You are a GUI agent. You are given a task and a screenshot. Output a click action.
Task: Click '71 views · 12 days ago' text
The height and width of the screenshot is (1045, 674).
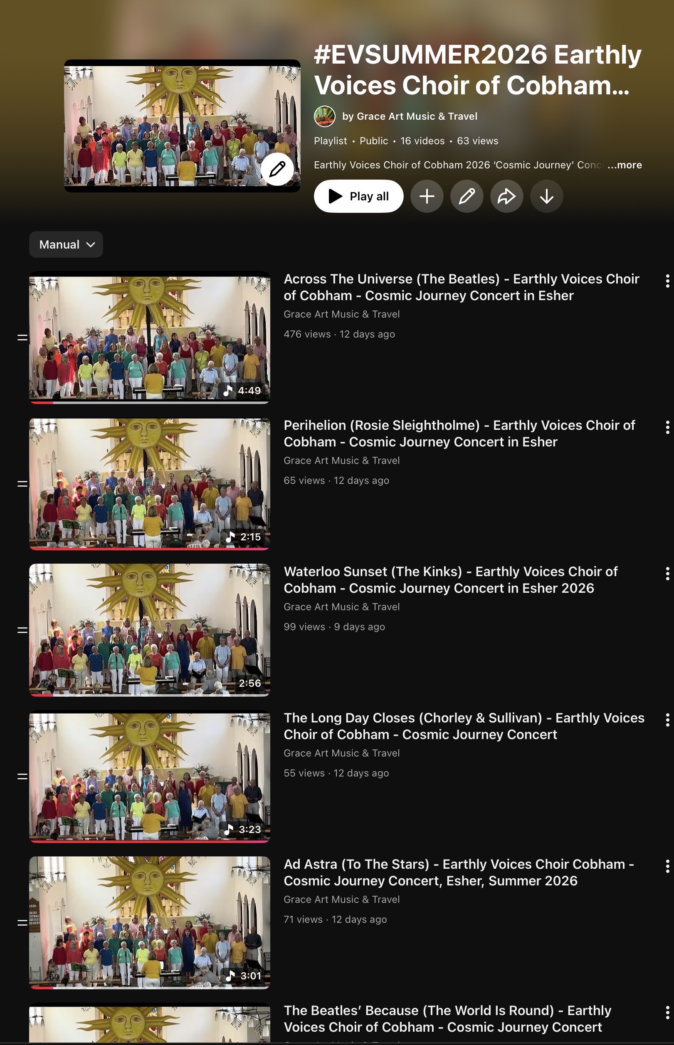[x=335, y=919]
